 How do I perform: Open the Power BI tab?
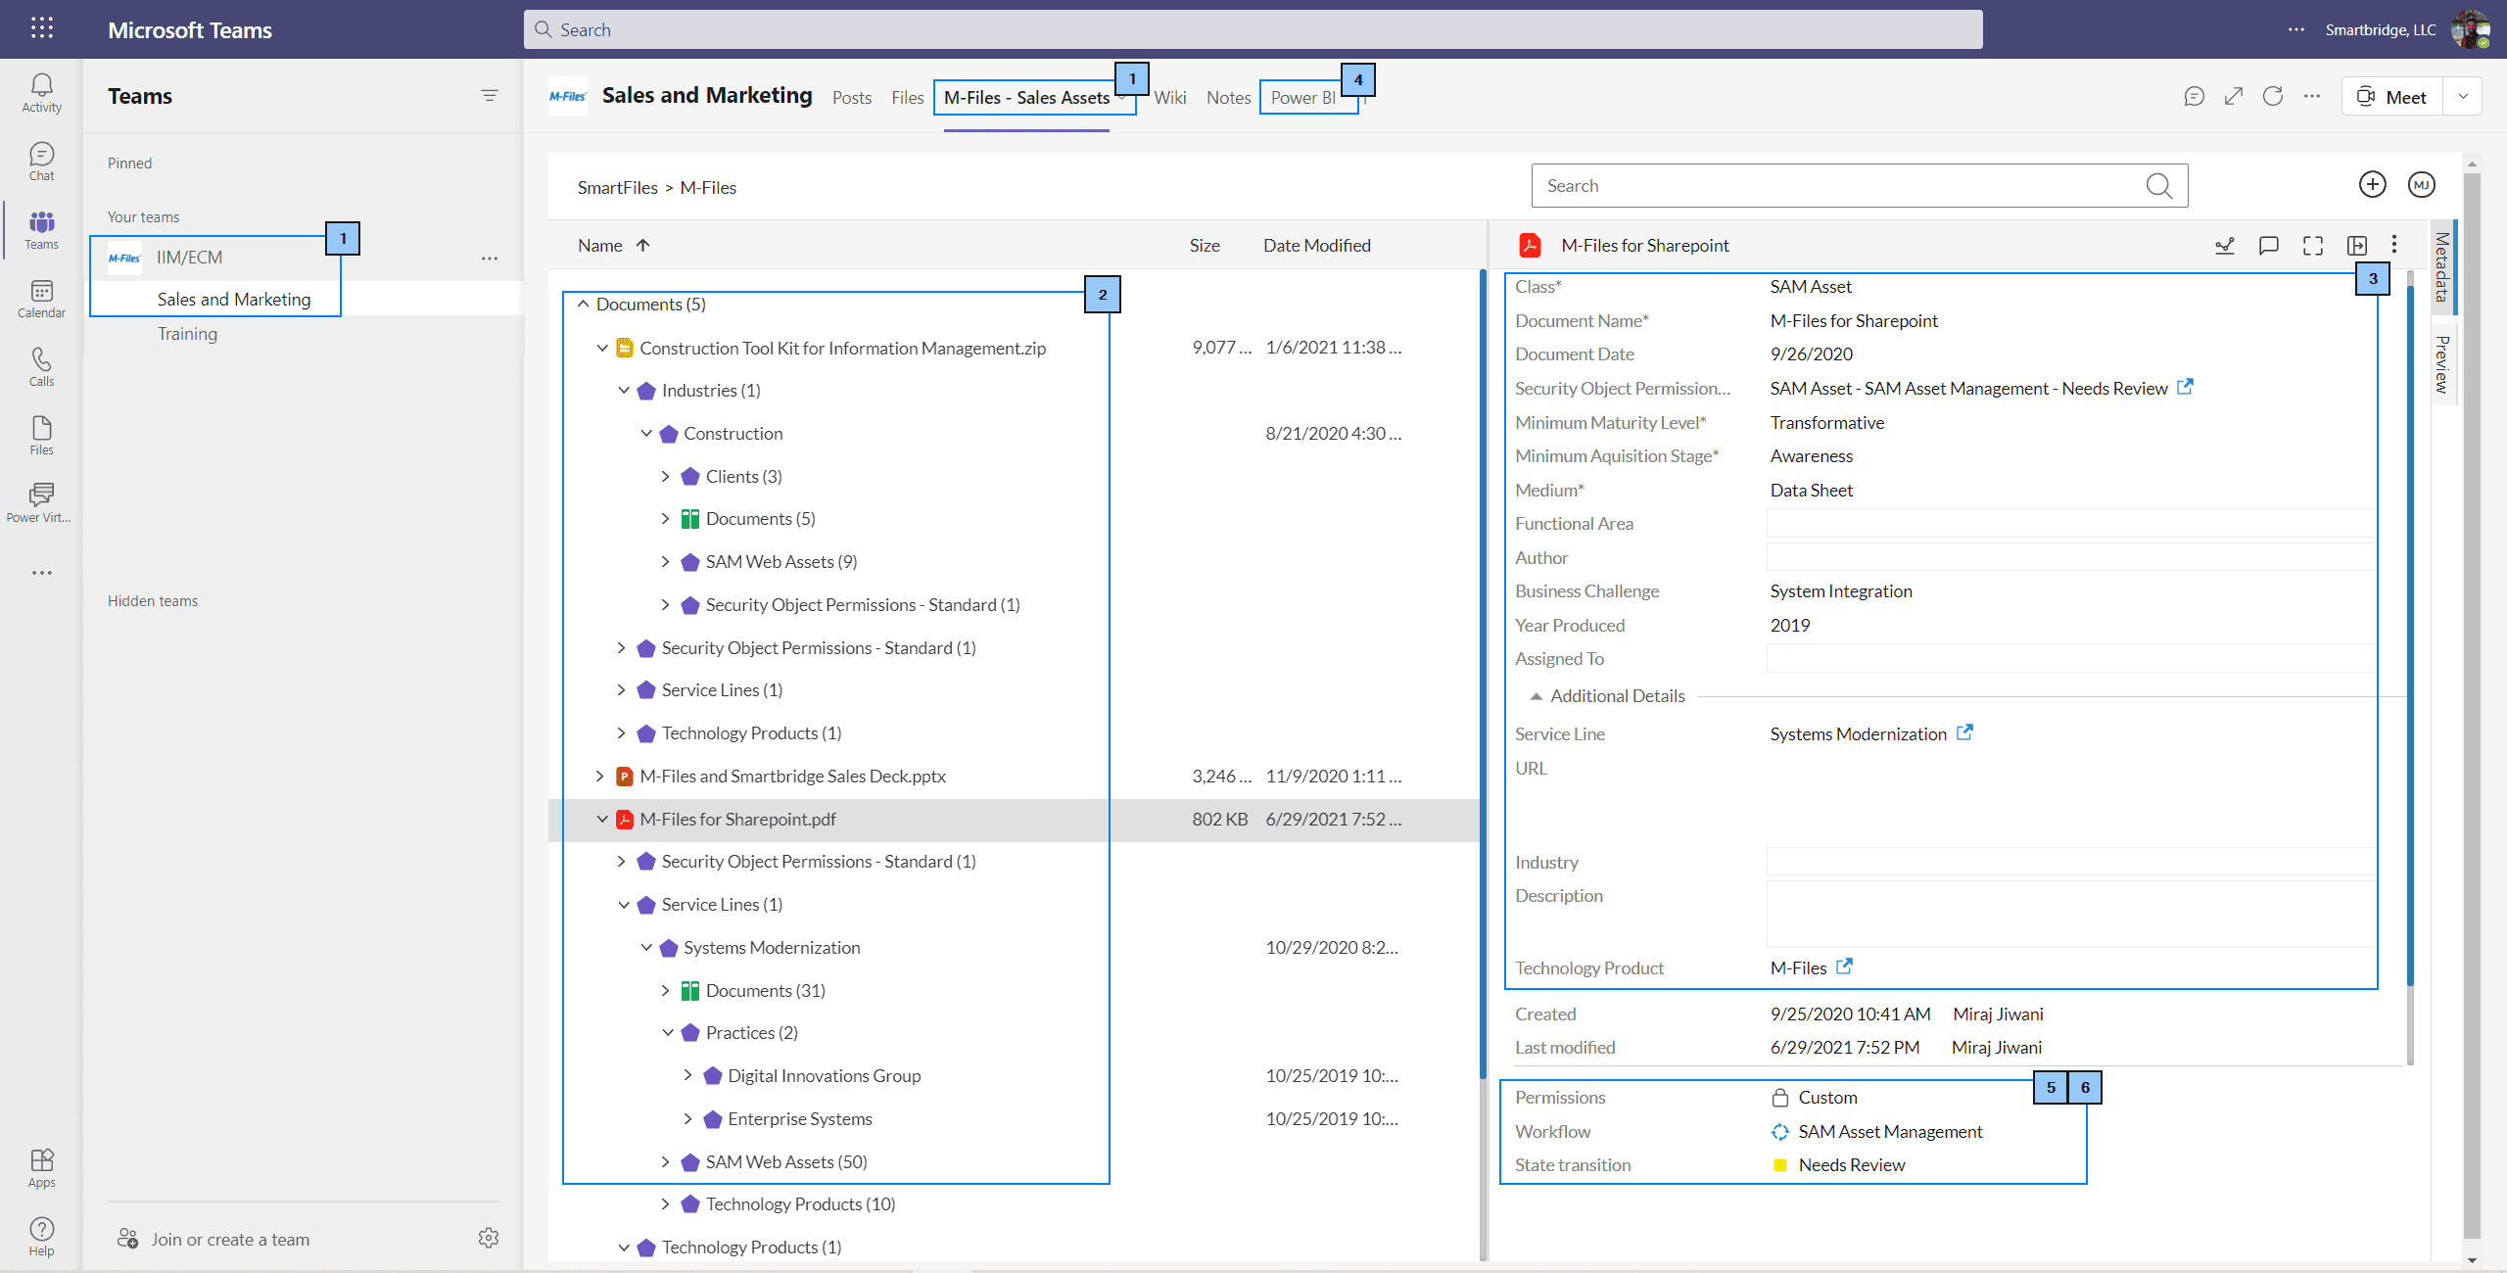point(1302,97)
